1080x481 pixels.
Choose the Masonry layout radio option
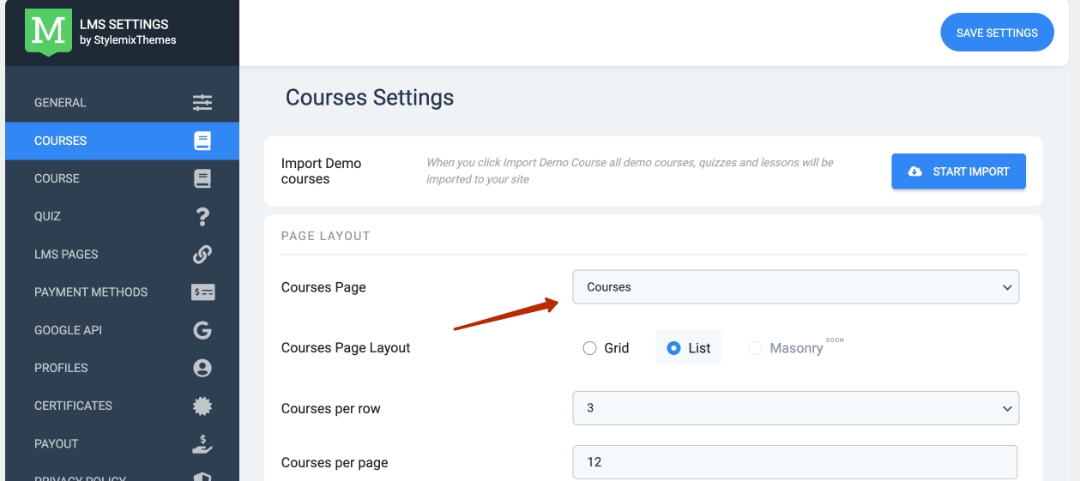click(x=755, y=348)
